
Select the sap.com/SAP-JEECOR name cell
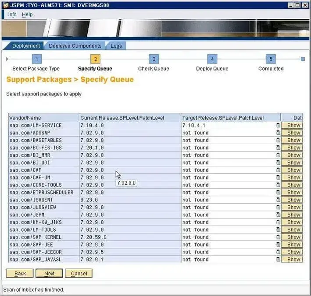(43, 252)
